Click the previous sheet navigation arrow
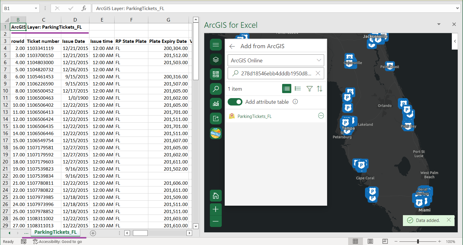This screenshot has height=245, width=463. click(x=9, y=233)
